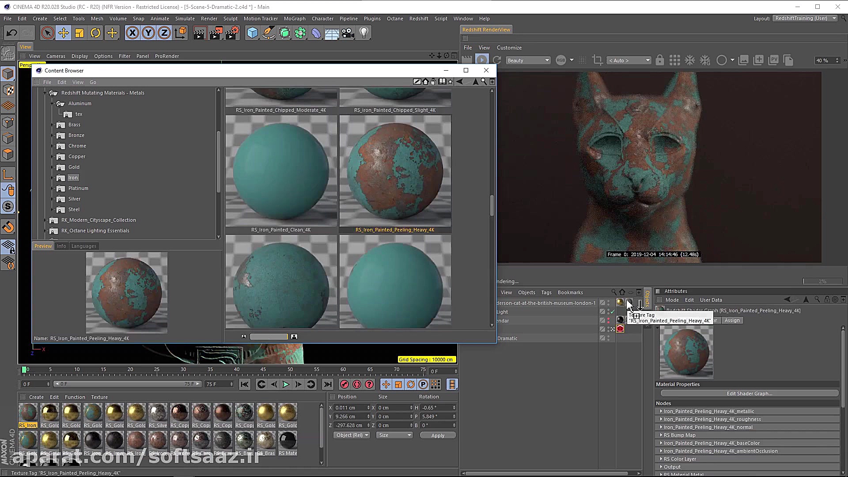Screen dimensions: 848x477
Task: Toggle Y axis lock button
Action: (x=148, y=33)
